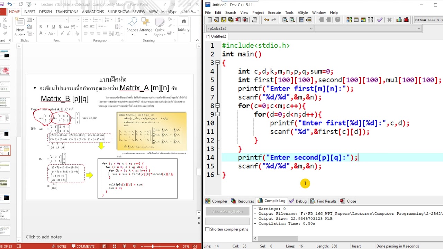443x249 pixels.
Task: Toggle Bold in PowerPoint Font group
Action: pyautogui.click(x=40, y=27)
